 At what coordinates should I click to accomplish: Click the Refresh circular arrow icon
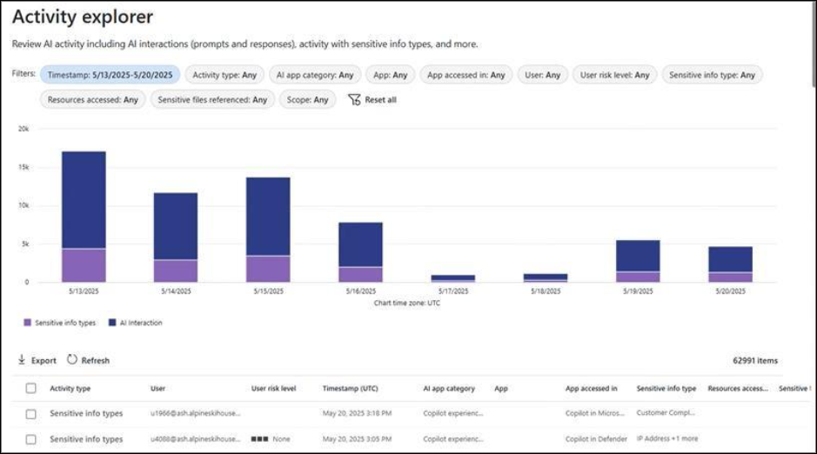click(72, 360)
